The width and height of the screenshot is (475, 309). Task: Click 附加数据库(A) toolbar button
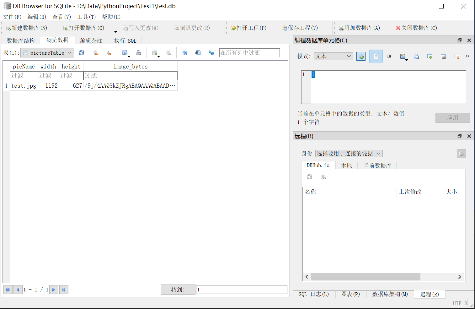point(360,28)
